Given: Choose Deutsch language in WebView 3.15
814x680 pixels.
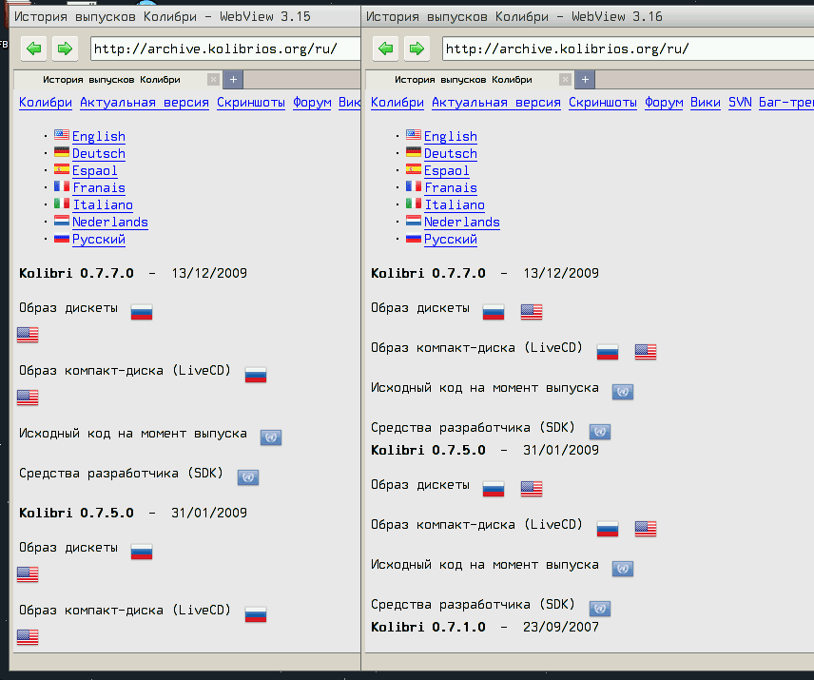Looking at the screenshot, I should [99, 153].
